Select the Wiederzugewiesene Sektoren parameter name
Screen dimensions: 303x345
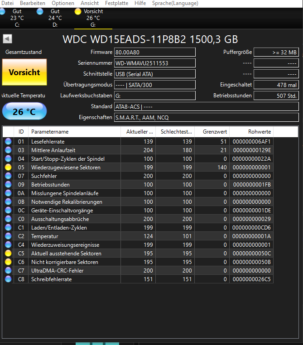tap(66, 168)
